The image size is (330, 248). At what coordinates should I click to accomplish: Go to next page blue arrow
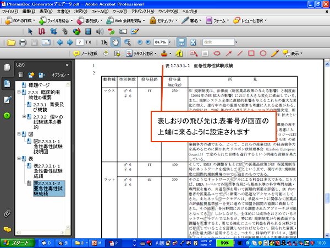(x=70, y=42)
